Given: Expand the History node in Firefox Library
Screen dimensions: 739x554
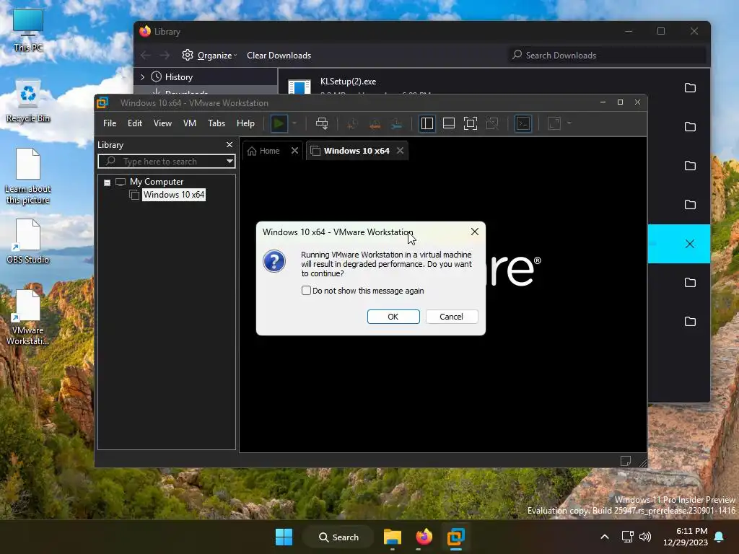Looking at the screenshot, I should coord(142,76).
